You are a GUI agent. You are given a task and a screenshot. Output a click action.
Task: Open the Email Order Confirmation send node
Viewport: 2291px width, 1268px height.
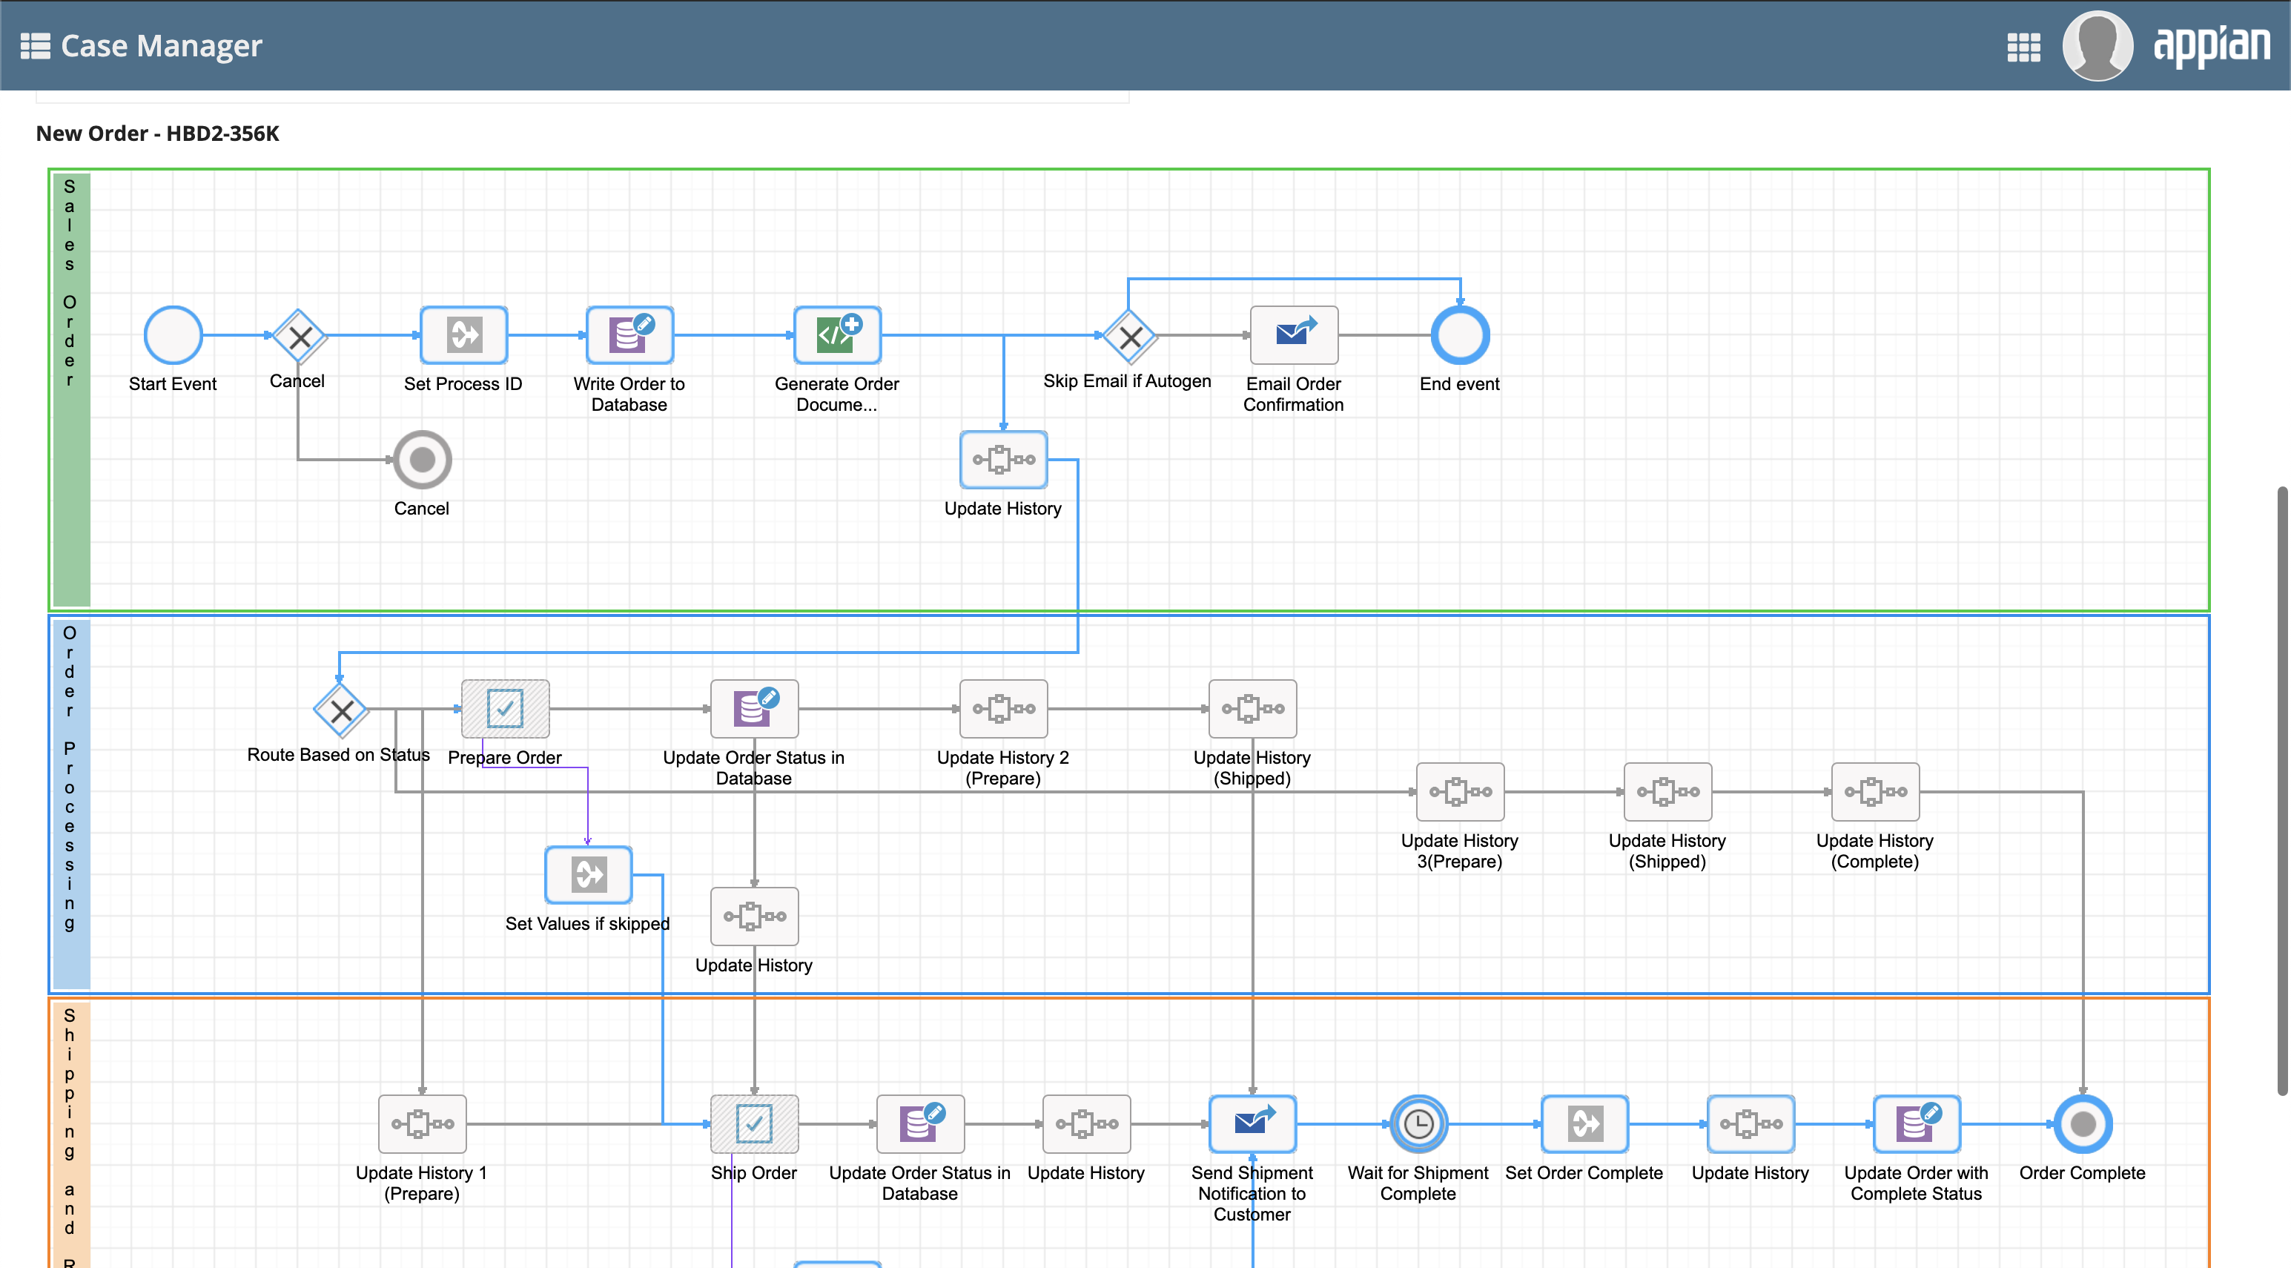click(1293, 335)
